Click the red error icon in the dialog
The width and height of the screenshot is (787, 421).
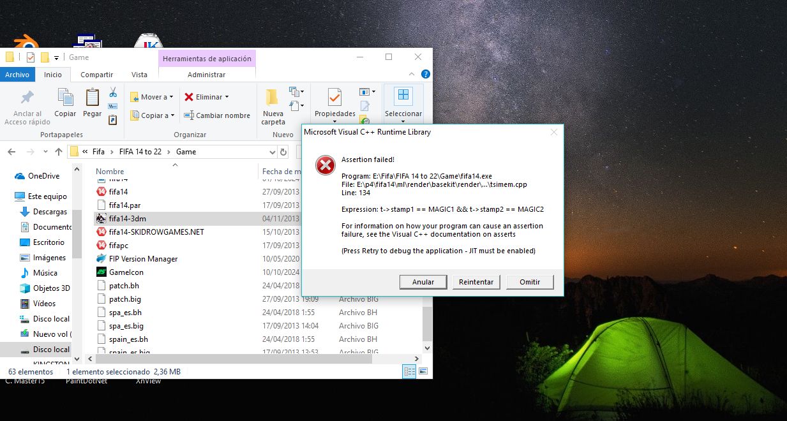[x=326, y=166]
